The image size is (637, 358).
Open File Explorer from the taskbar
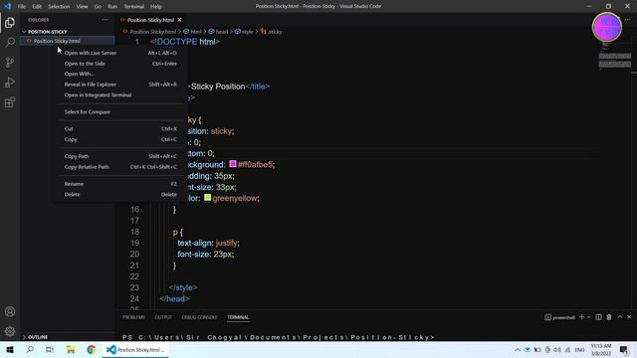(71, 349)
